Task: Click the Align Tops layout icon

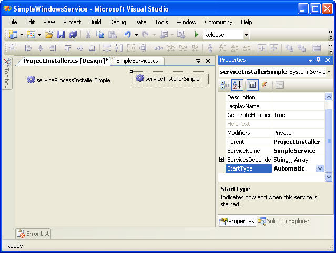Action: [68, 48]
